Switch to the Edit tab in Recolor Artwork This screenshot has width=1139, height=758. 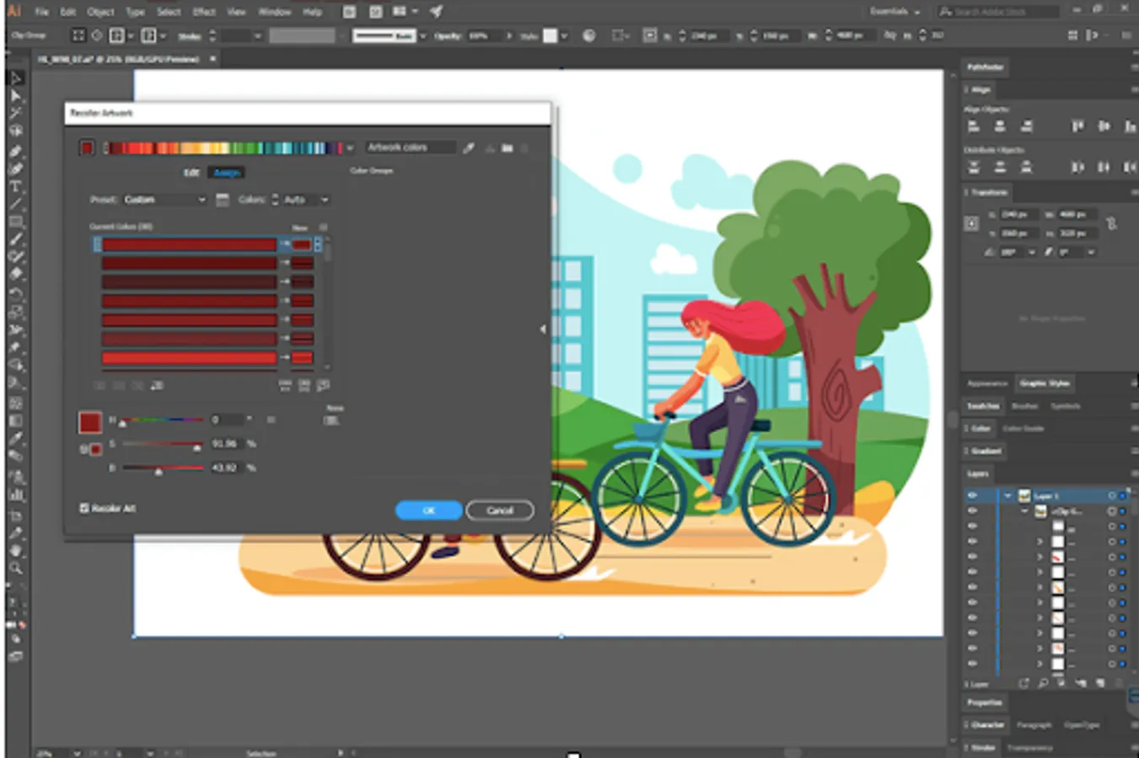click(191, 173)
